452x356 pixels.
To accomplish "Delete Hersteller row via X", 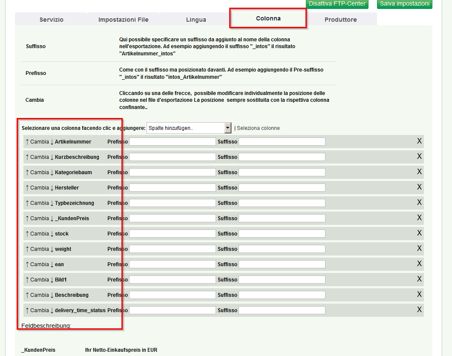I will pos(420,187).
